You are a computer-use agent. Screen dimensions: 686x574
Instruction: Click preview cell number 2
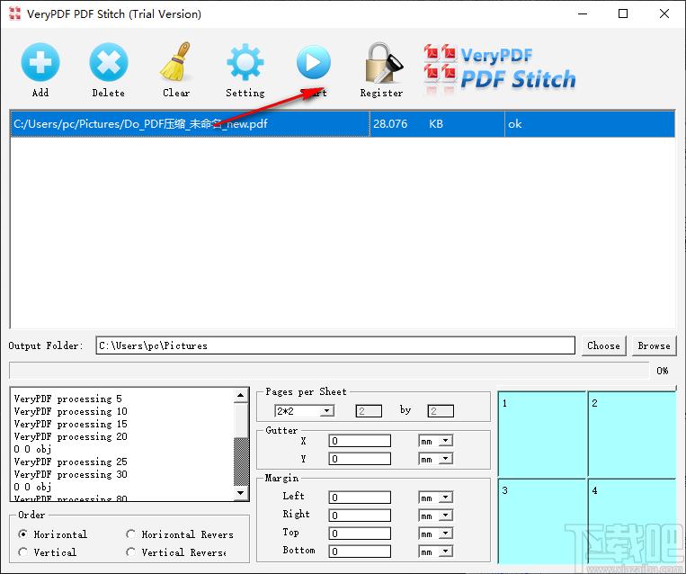coord(632,435)
